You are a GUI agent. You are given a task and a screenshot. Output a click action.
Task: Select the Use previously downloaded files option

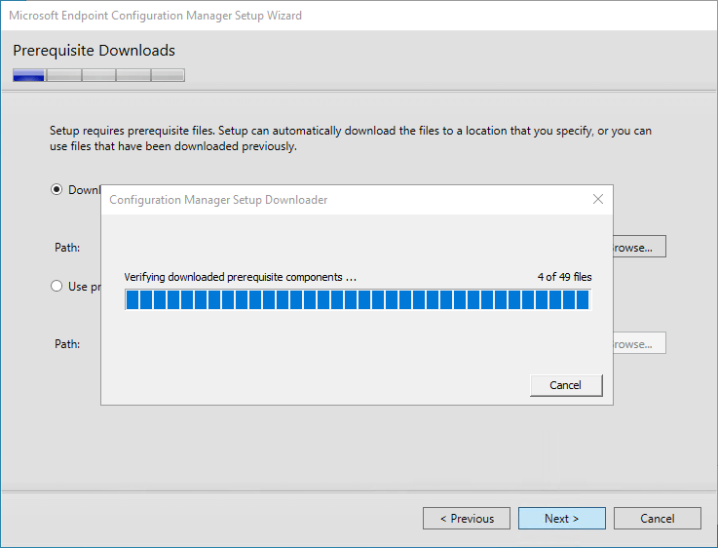click(x=57, y=287)
